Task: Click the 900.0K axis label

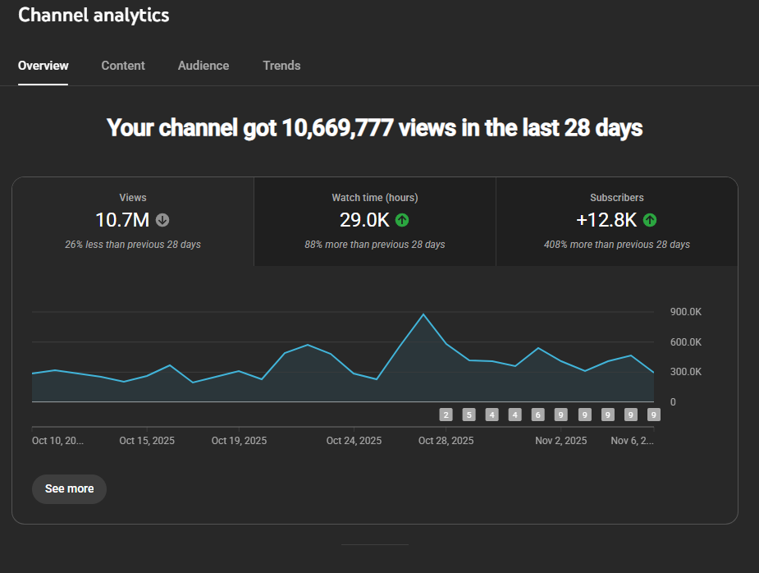Action: [x=685, y=311]
